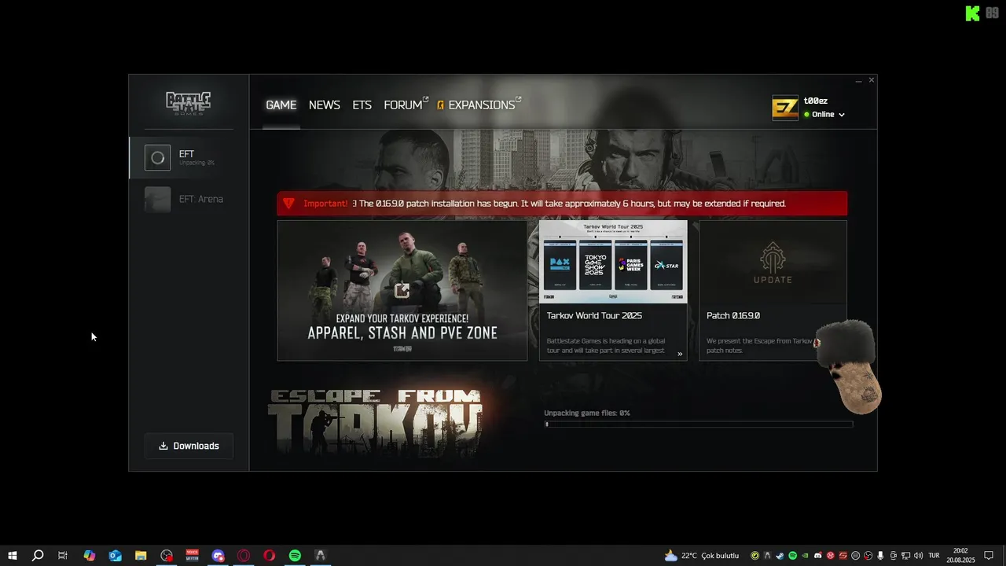Open the Patch 0.16.9.0 update thumbnail

click(x=773, y=262)
